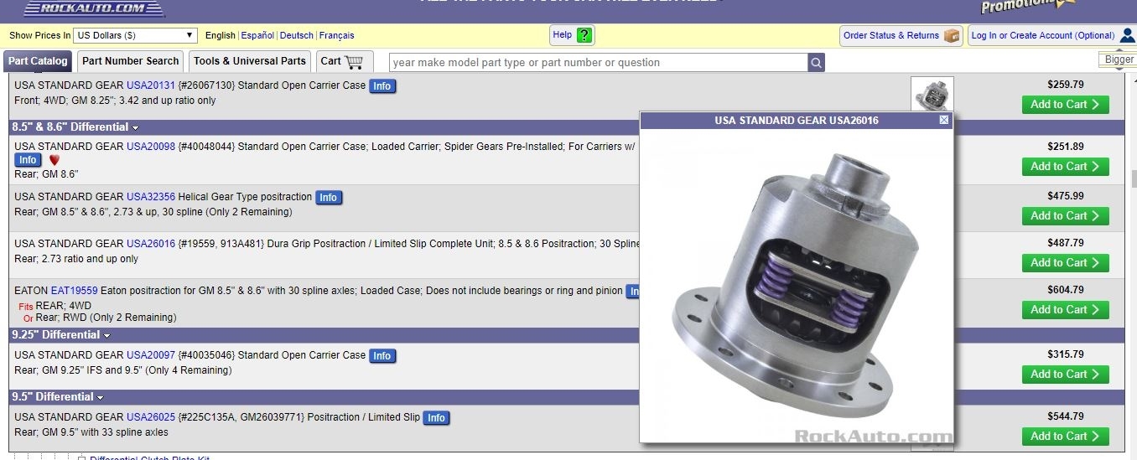Image resolution: width=1137 pixels, height=460 pixels.
Task: Click the shopping cart icon in Cart tab
Action: (x=354, y=61)
